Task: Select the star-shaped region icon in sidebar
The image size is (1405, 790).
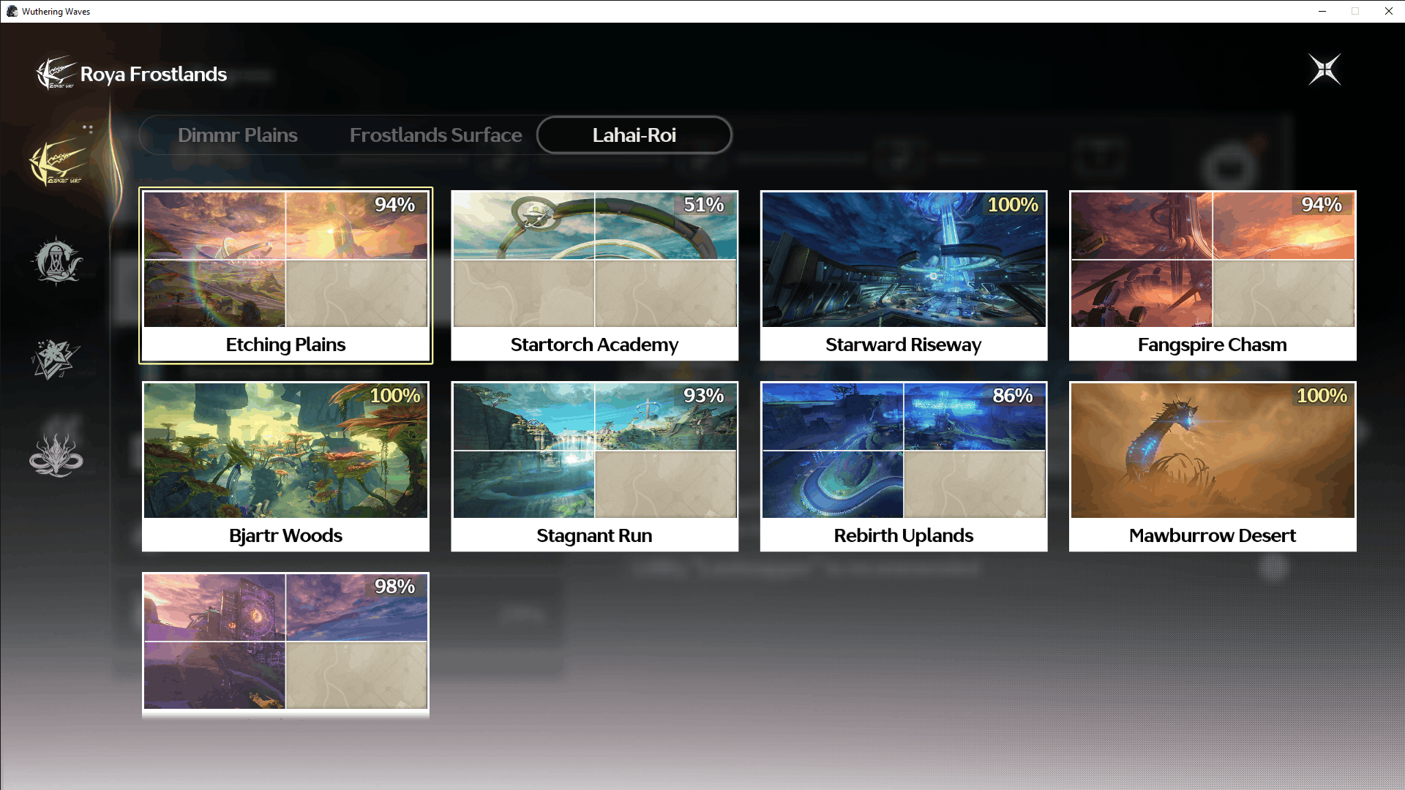Action: (x=56, y=358)
